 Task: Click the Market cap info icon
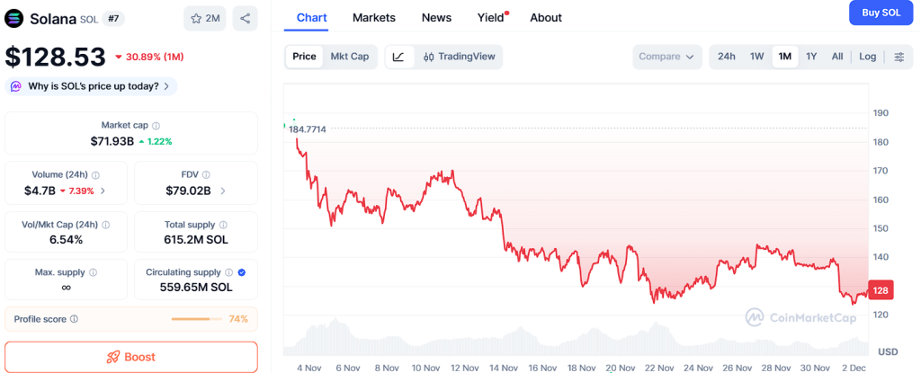tap(156, 126)
